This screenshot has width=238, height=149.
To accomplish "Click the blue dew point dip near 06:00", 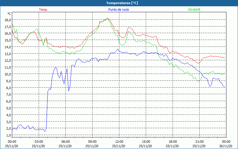I will tap(69, 91).
